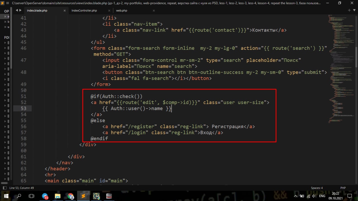Click the Регистрация link text in code

tap(227, 127)
